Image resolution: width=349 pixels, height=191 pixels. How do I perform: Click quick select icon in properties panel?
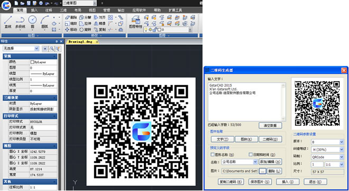pyautogui.click(x=58, y=49)
